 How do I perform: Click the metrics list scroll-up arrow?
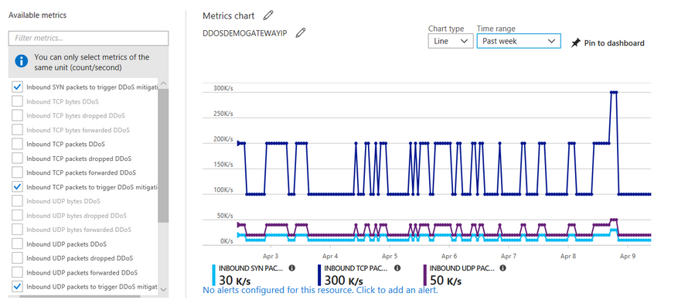click(x=163, y=84)
